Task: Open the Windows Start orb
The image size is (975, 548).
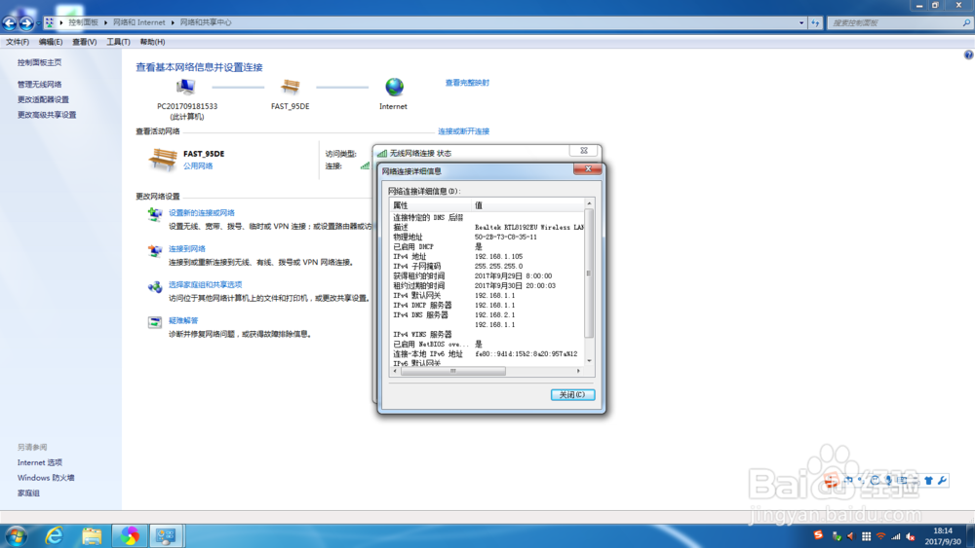Action: pos(17,535)
